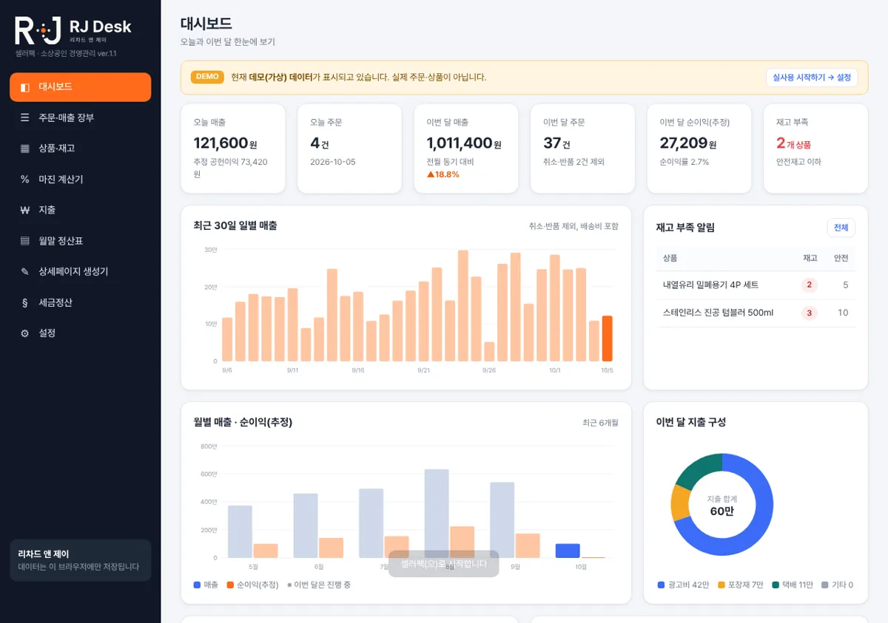
Task: Open 설정 from the sidebar
Action: pyautogui.click(x=80, y=333)
